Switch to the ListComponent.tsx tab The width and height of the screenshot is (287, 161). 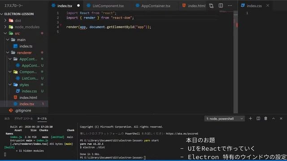(108, 6)
